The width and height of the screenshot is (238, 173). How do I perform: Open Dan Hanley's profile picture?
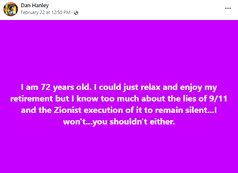[x=11, y=9]
